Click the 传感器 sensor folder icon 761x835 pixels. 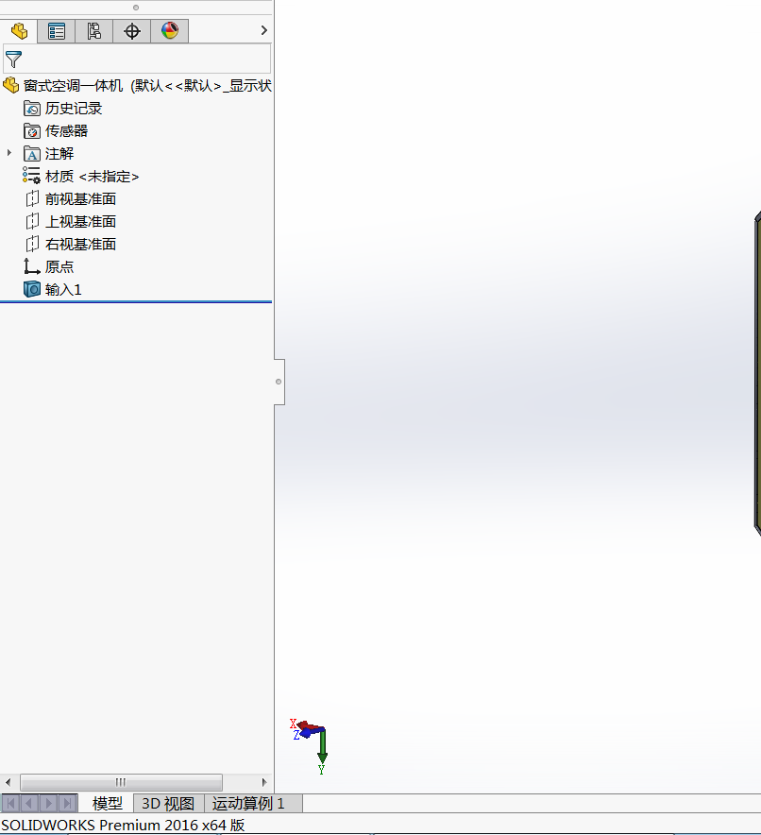click(x=32, y=131)
